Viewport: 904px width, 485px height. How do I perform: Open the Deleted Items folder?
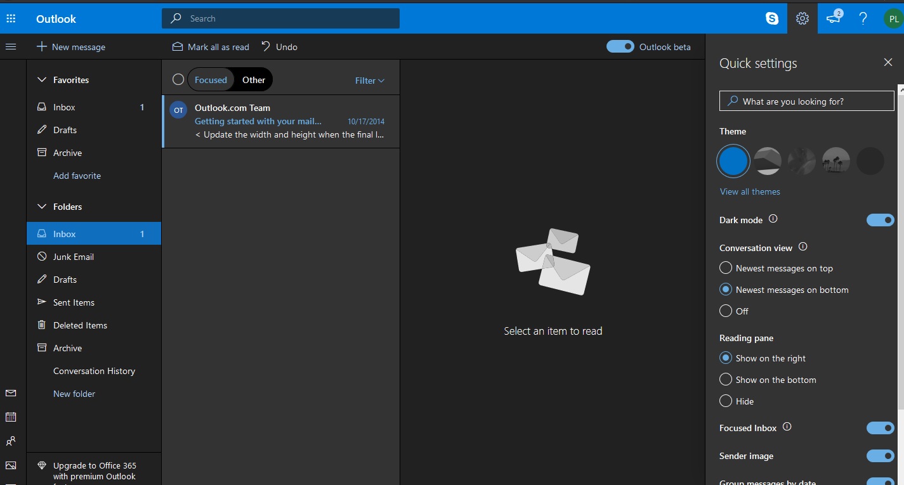tap(94, 325)
